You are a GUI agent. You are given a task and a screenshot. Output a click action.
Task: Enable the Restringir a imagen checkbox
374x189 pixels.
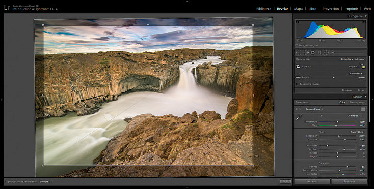297,84
